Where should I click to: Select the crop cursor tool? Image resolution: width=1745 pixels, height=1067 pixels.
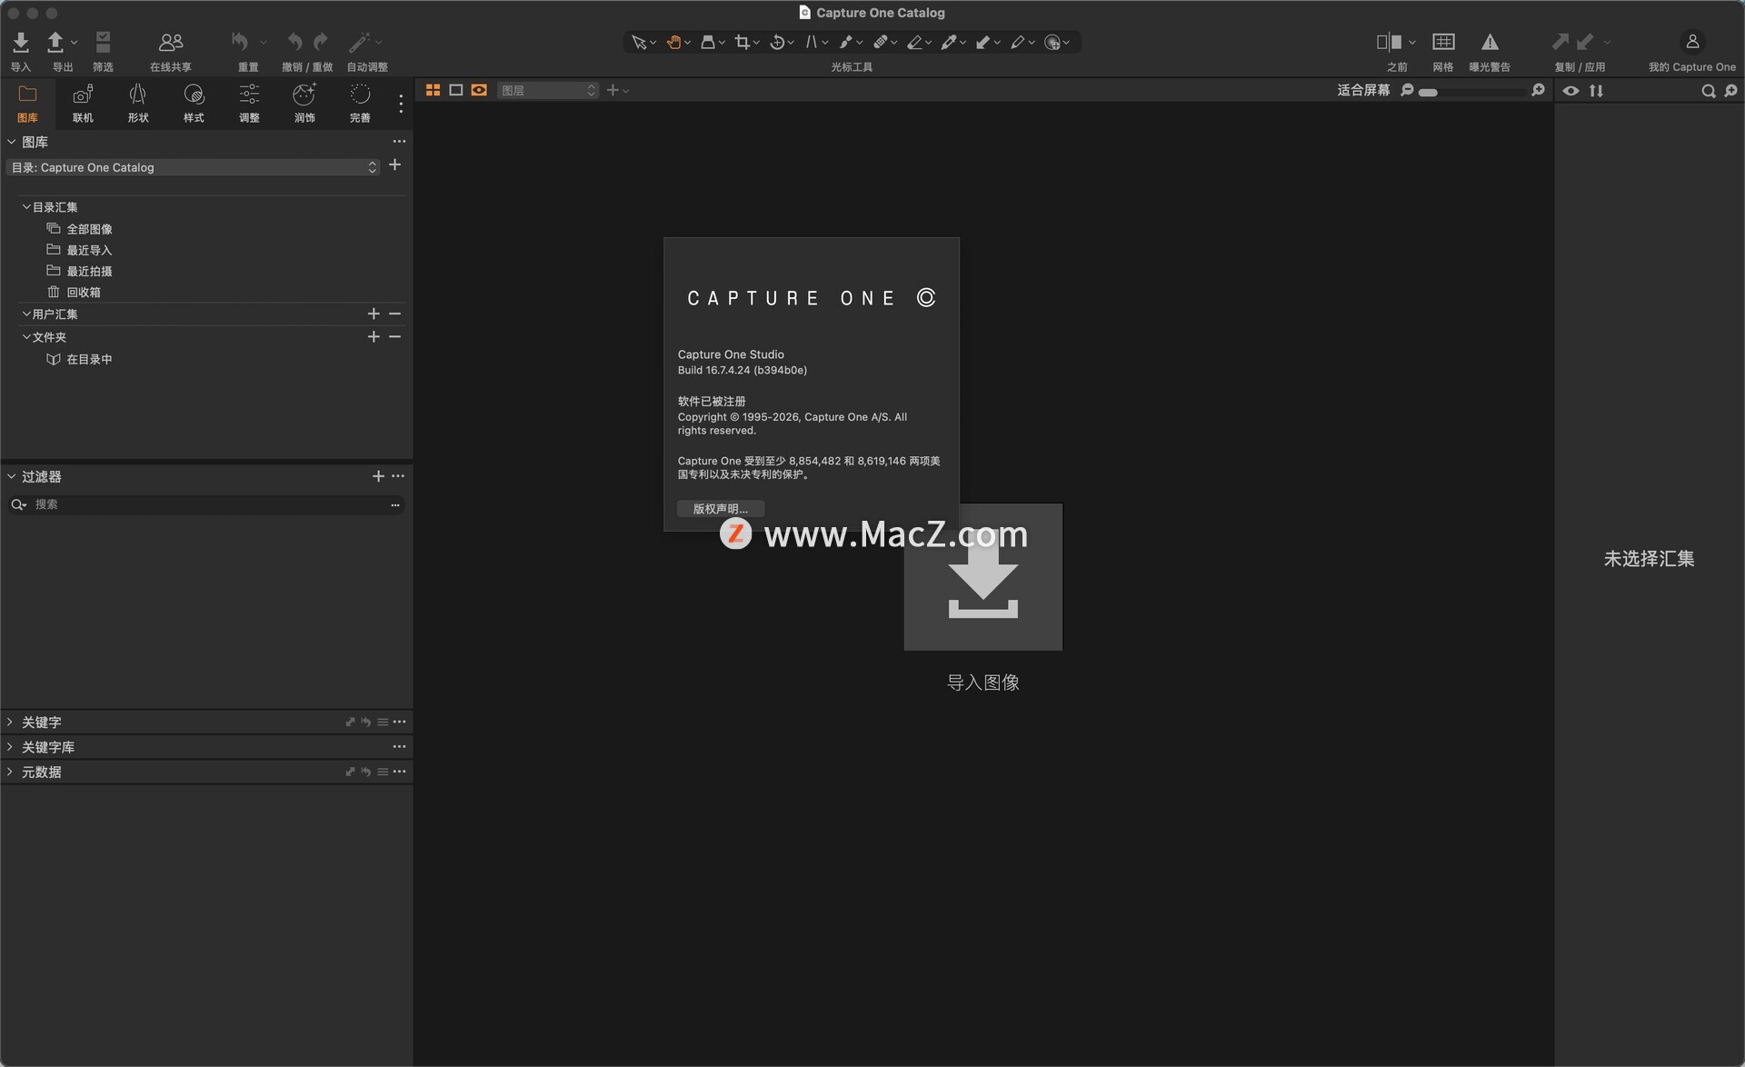click(x=743, y=43)
